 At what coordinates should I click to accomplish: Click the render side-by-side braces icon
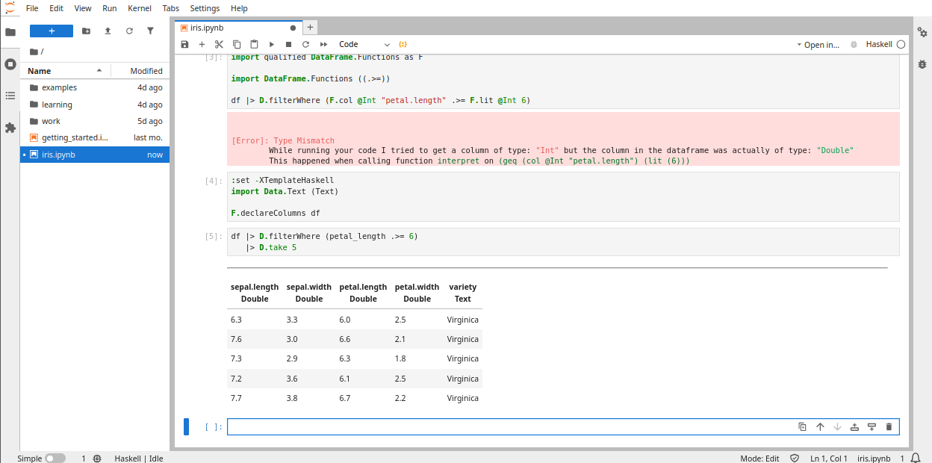pos(403,45)
